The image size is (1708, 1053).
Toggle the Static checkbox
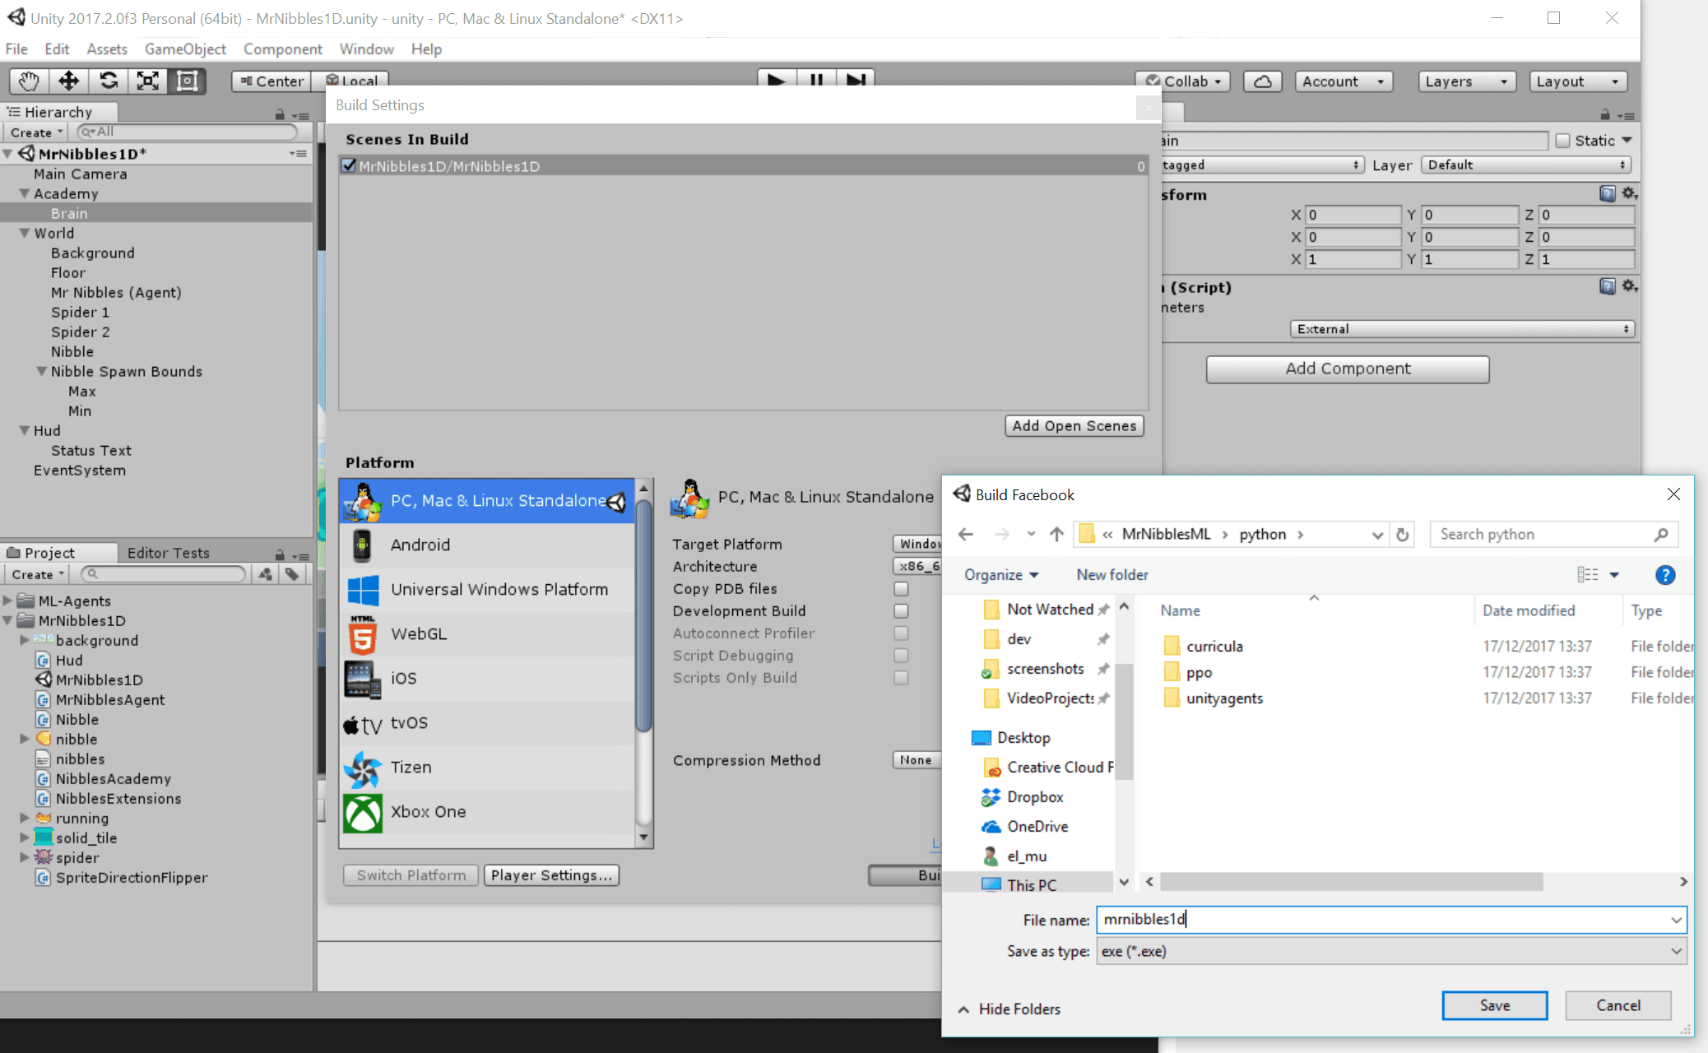(x=1563, y=141)
